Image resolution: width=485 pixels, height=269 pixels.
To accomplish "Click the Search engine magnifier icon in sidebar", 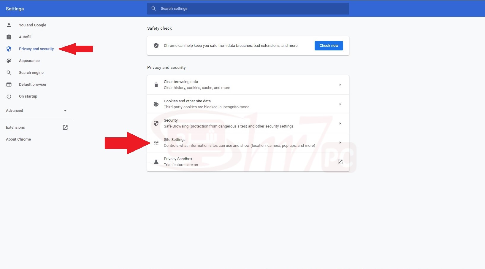I will coord(9,73).
